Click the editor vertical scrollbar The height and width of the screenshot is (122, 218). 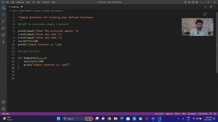point(217,42)
